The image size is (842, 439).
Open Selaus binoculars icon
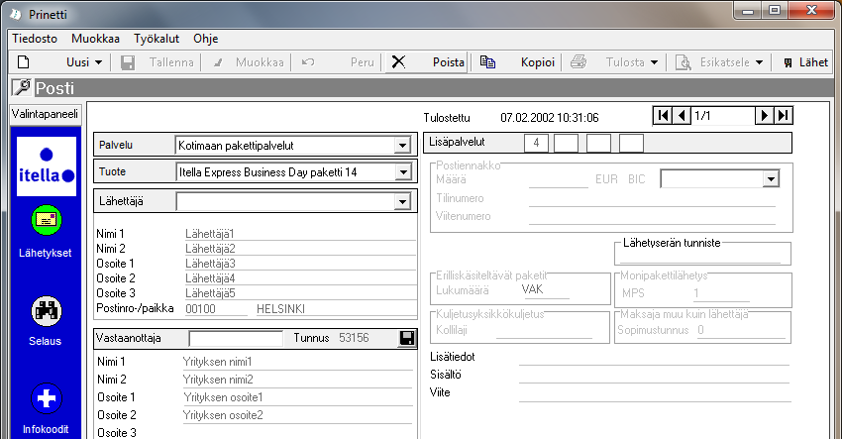(47, 311)
